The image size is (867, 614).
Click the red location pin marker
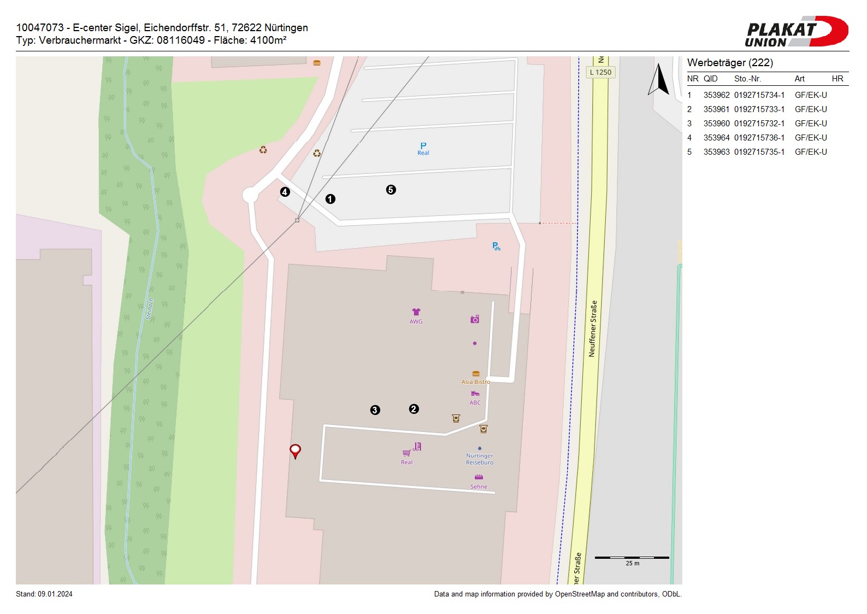(x=295, y=451)
